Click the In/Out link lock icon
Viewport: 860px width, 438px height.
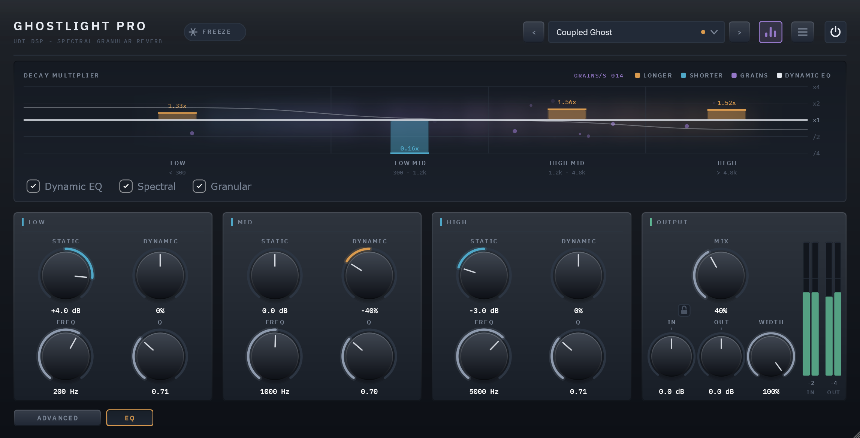point(684,310)
